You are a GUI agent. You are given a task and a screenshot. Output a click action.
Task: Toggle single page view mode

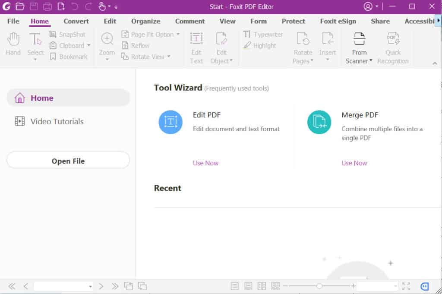tap(234, 286)
